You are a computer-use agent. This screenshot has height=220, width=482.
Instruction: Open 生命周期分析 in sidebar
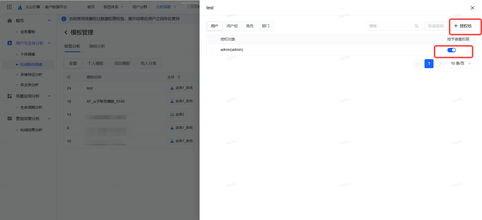point(31,107)
